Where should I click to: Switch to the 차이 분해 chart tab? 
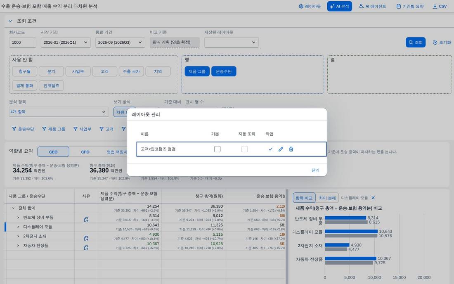(x=327, y=198)
